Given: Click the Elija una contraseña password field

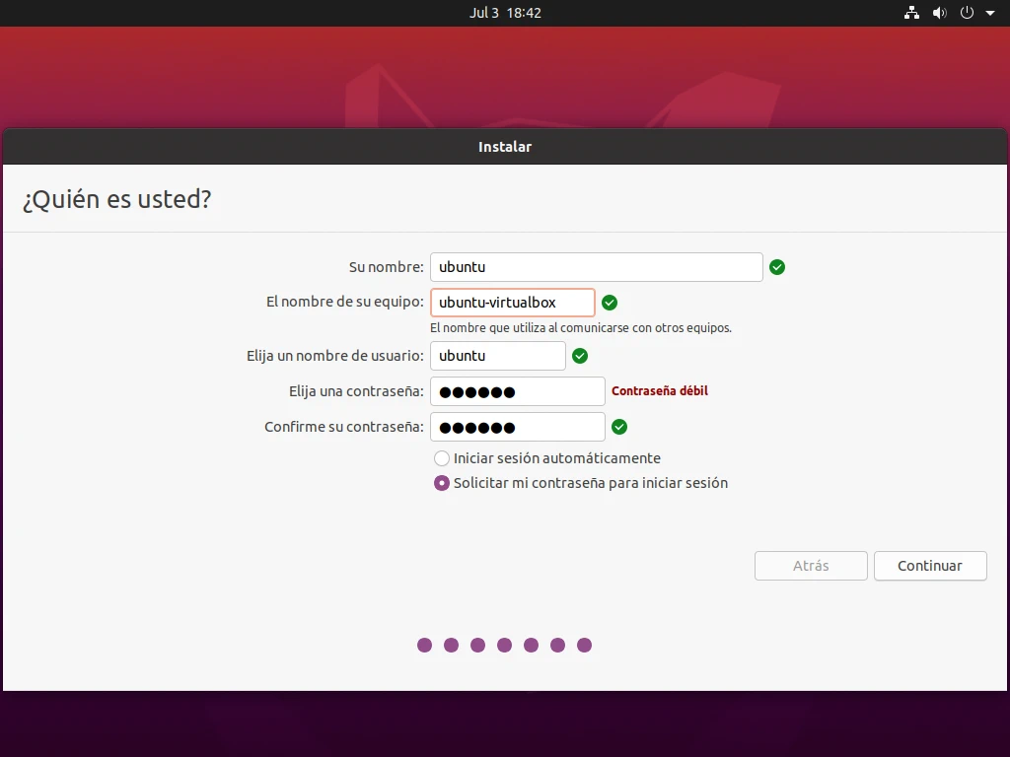Looking at the screenshot, I should pos(517,391).
